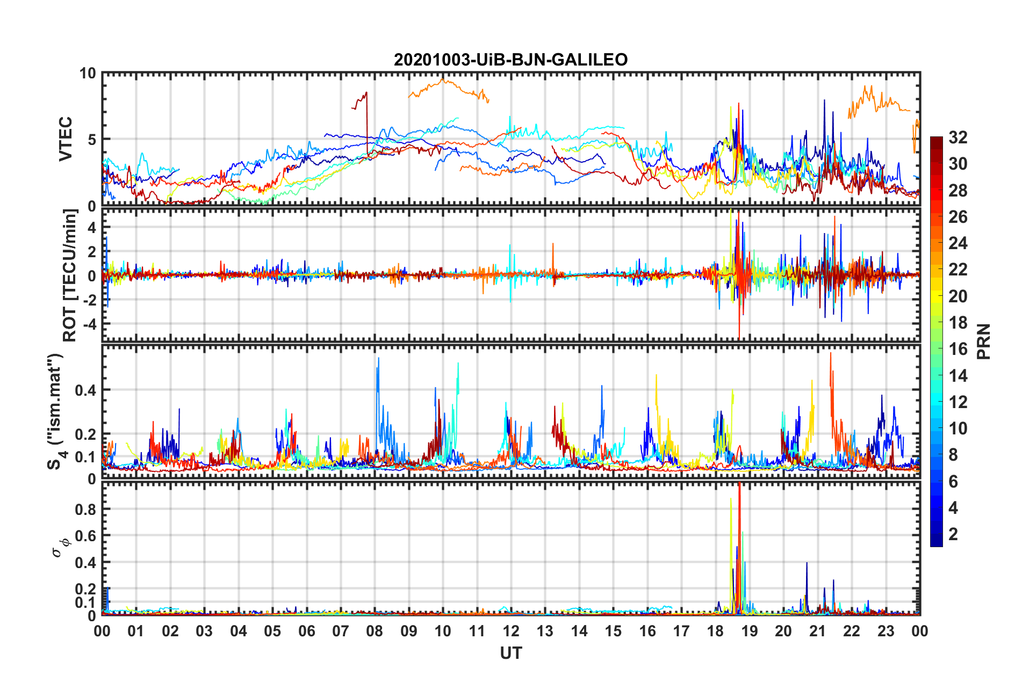Click the S4 ("ism.mat") y-axis label
This screenshot has height=683, width=1022.
tap(57, 411)
